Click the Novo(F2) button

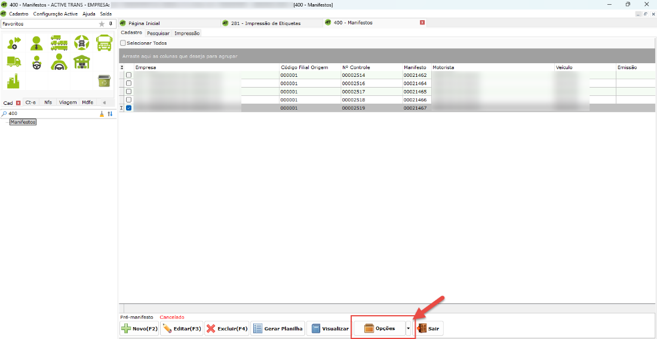click(140, 328)
